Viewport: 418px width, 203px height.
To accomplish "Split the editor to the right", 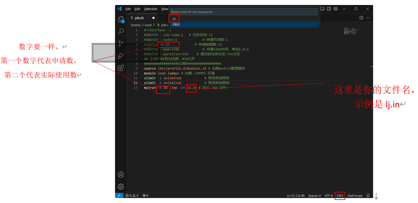I will point(361,18).
